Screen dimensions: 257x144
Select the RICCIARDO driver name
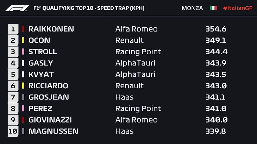point(48,86)
